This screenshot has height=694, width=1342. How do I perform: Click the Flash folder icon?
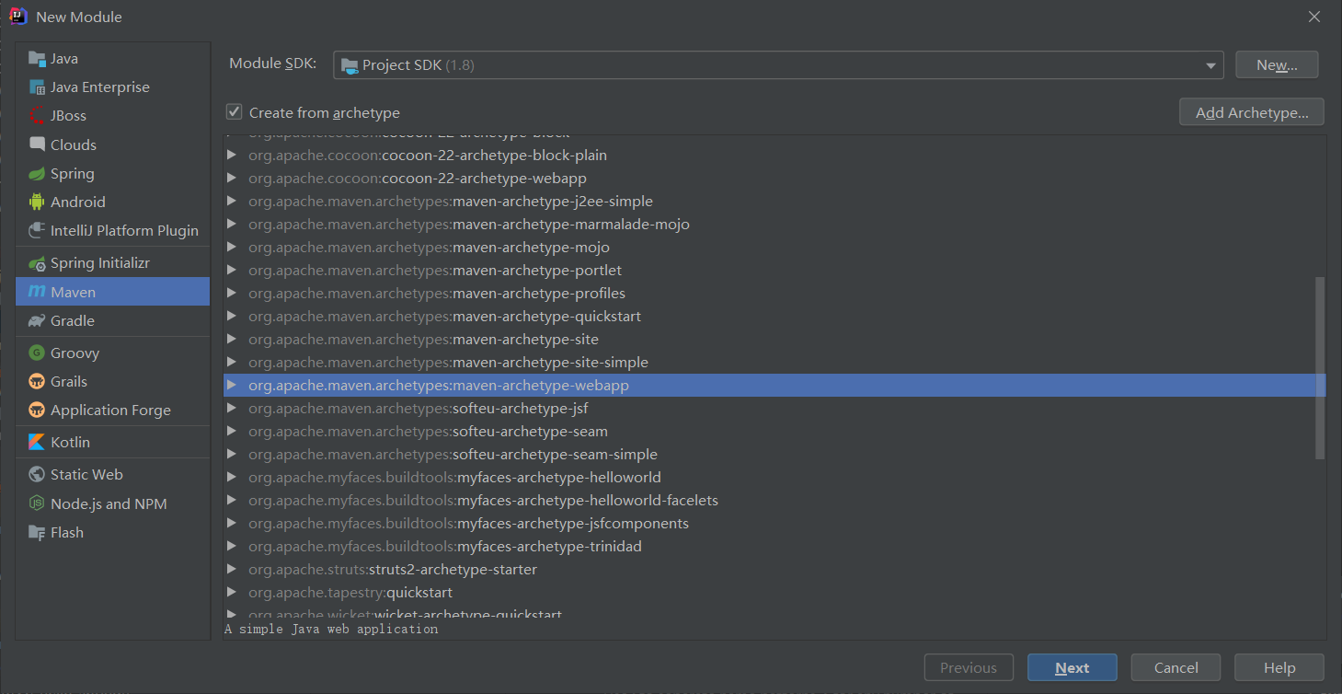(37, 532)
